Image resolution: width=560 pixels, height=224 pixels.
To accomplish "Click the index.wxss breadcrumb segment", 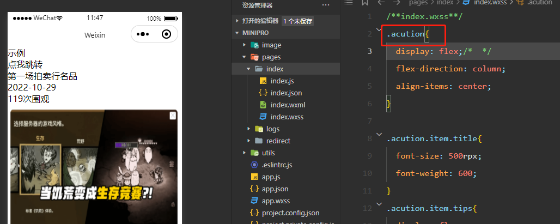I will point(491,3).
